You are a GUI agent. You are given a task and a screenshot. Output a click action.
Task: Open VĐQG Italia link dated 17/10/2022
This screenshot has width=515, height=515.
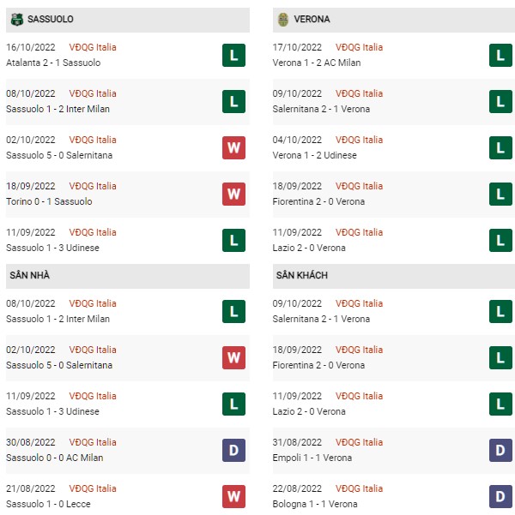359,47
